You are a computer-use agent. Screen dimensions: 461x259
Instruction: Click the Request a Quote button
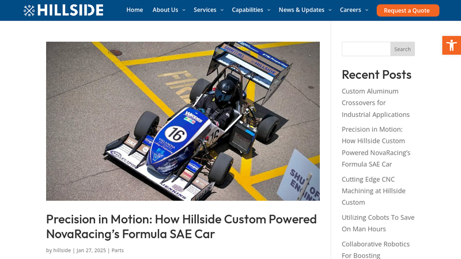click(x=407, y=10)
